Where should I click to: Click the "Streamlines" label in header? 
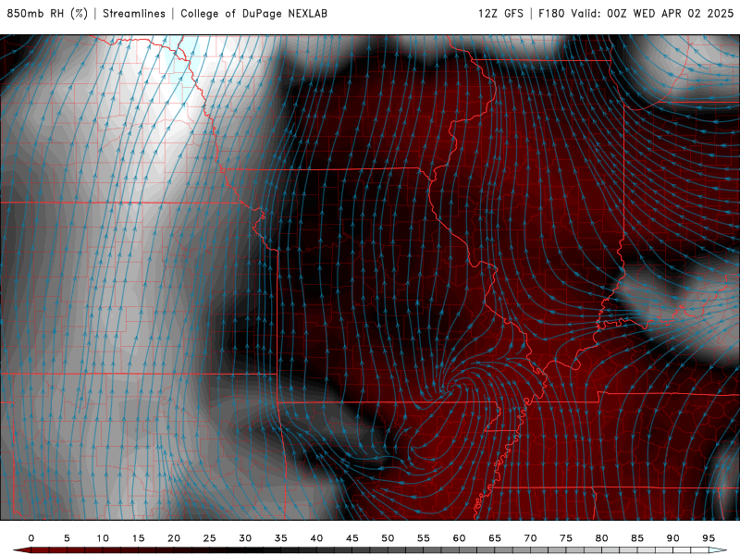[134, 13]
